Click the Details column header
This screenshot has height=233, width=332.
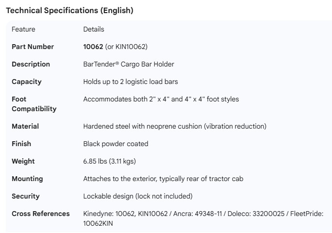coord(94,29)
